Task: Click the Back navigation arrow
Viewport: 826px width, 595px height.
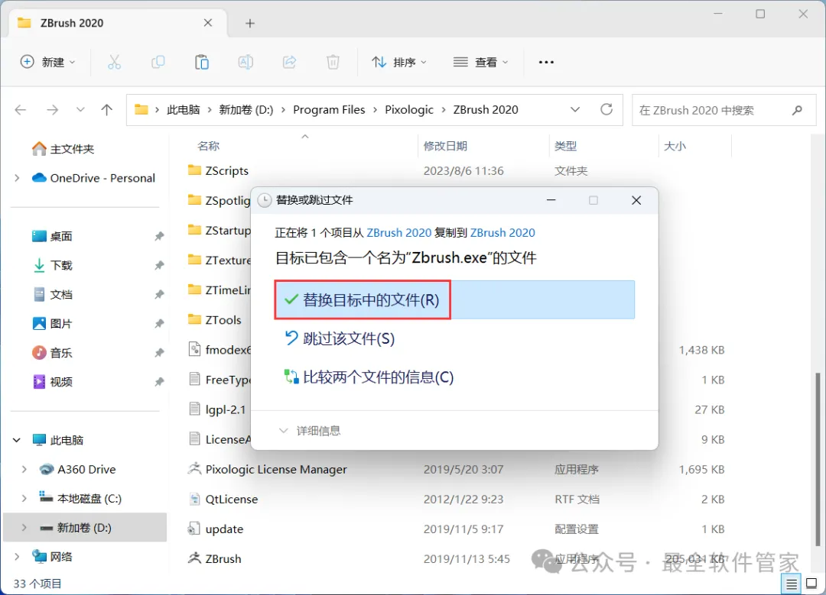Action: 21,110
